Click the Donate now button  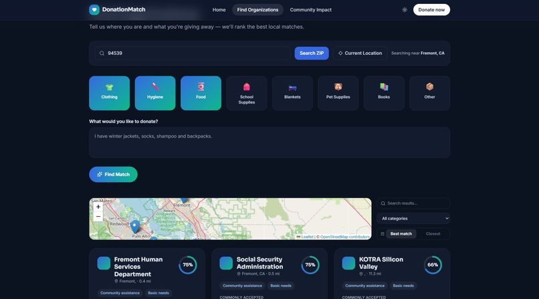click(x=431, y=9)
